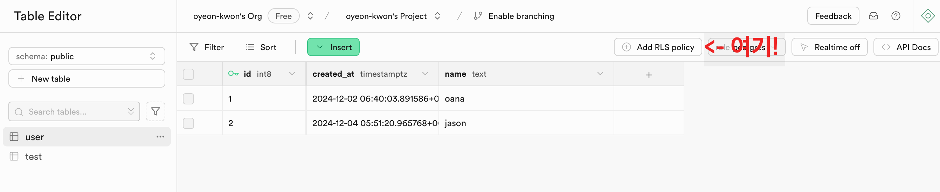Click the Add RLS policy button
Viewport: 940px width, 192px height.
click(x=658, y=47)
